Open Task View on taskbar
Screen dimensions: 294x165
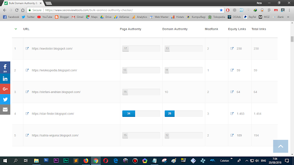(26, 161)
